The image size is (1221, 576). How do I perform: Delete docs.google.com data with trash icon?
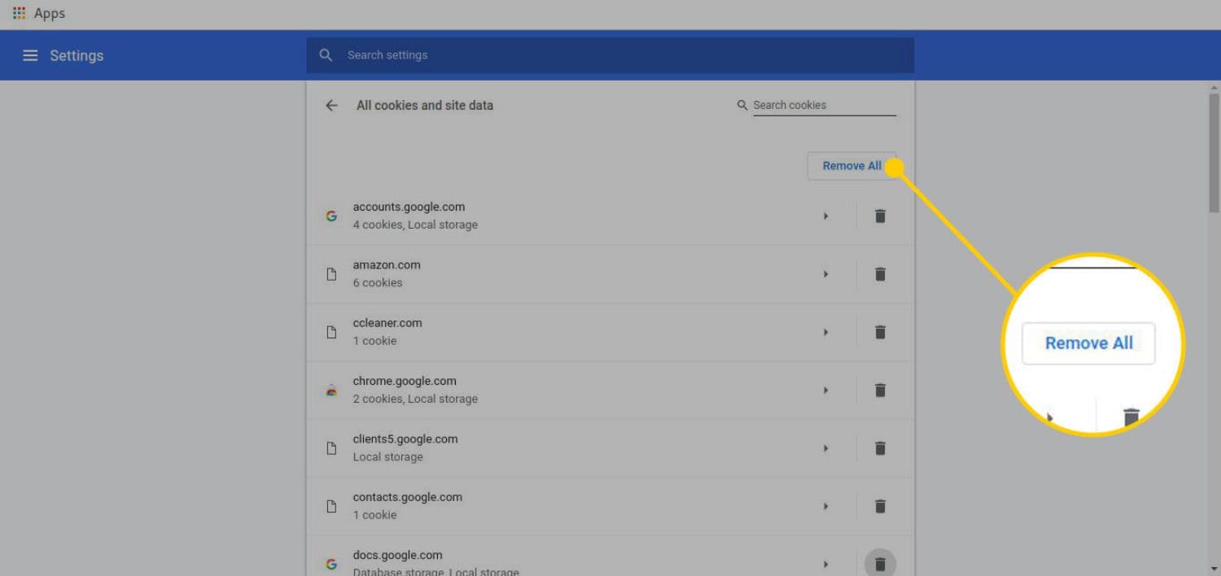(880, 564)
